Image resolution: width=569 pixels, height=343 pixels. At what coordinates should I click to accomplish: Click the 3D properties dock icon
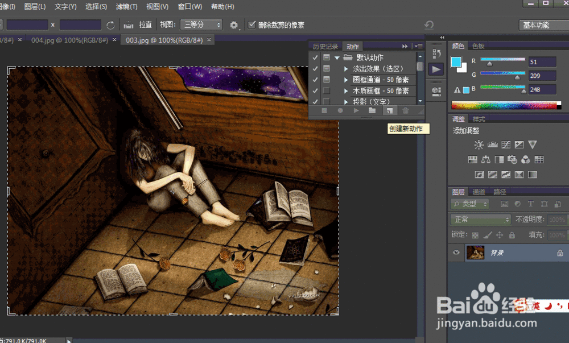[436, 92]
